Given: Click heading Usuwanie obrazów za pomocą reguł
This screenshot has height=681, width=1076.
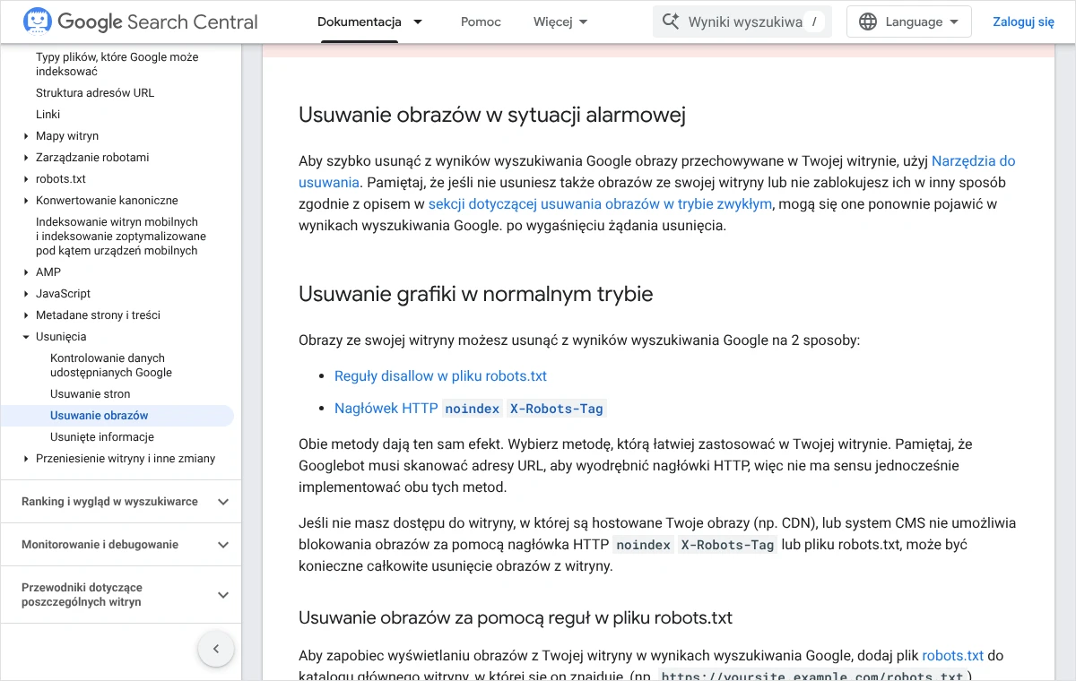Looking at the screenshot, I should 516,617.
